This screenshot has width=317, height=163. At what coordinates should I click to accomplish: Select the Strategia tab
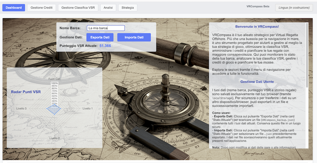[x=128, y=7]
